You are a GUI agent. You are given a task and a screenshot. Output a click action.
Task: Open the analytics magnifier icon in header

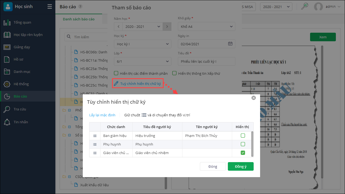click(x=304, y=6)
